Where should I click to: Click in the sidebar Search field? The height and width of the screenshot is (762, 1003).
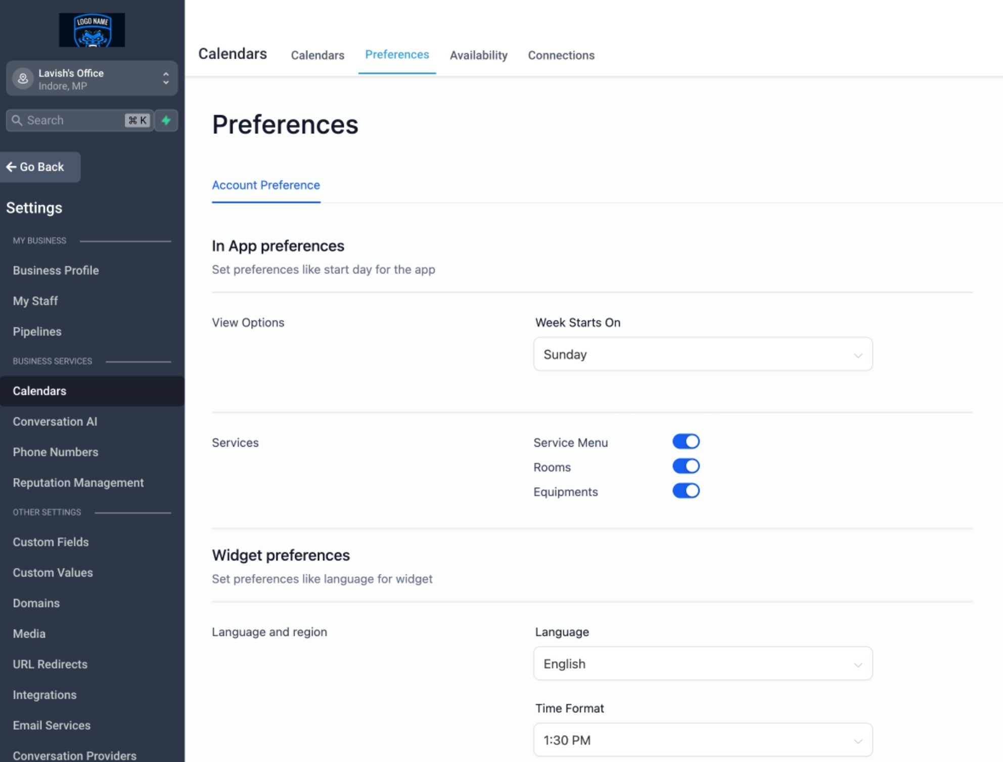(x=71, y=120)
